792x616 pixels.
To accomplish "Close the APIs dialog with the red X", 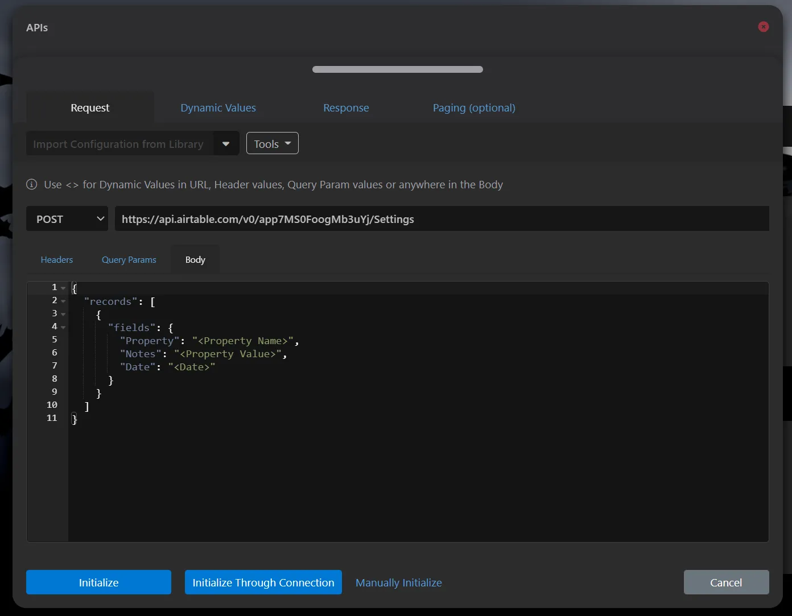I will [764, 27].
